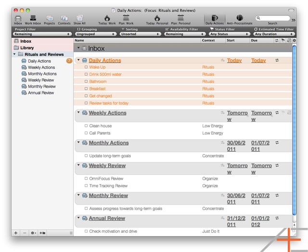Select Inbox in the sidebar
The width and height of the screenshot is (308, 252).
[42, 41]
